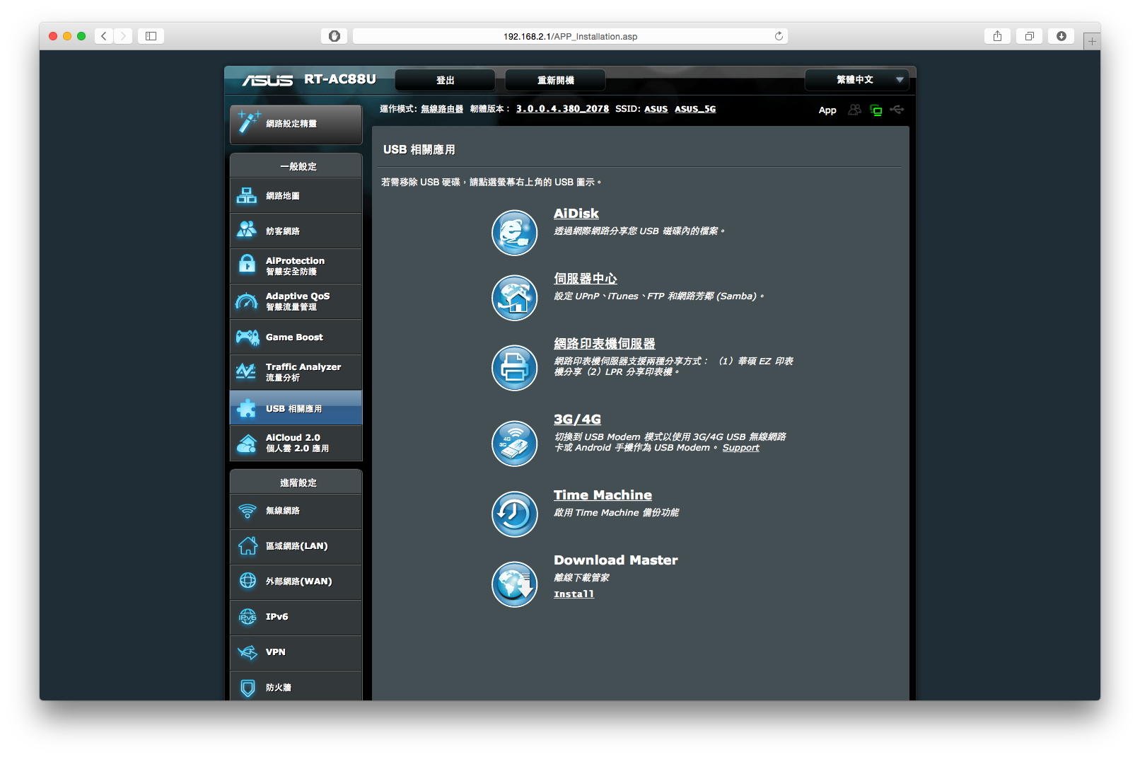Open Traffic Analyzer in sidebar

point(296,373)
